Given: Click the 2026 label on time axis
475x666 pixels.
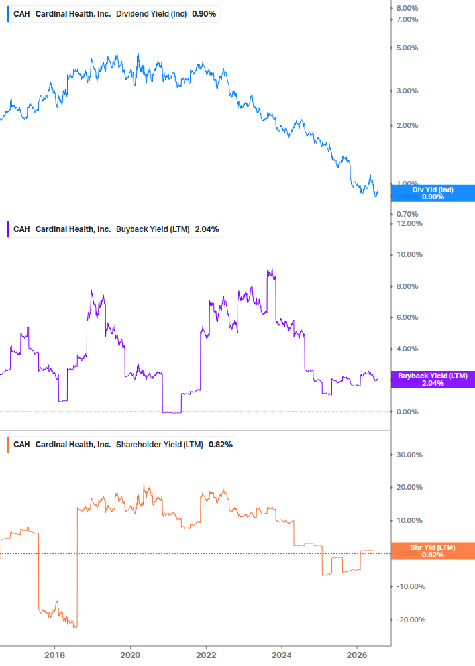Looking at the screenshot, I should pyautogui.click(x=357, y=655).
